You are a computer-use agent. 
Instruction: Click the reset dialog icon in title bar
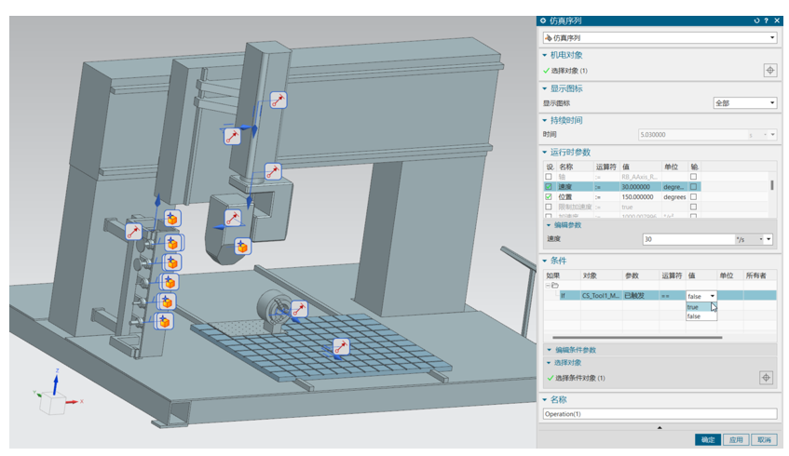[x=757, y=20]
